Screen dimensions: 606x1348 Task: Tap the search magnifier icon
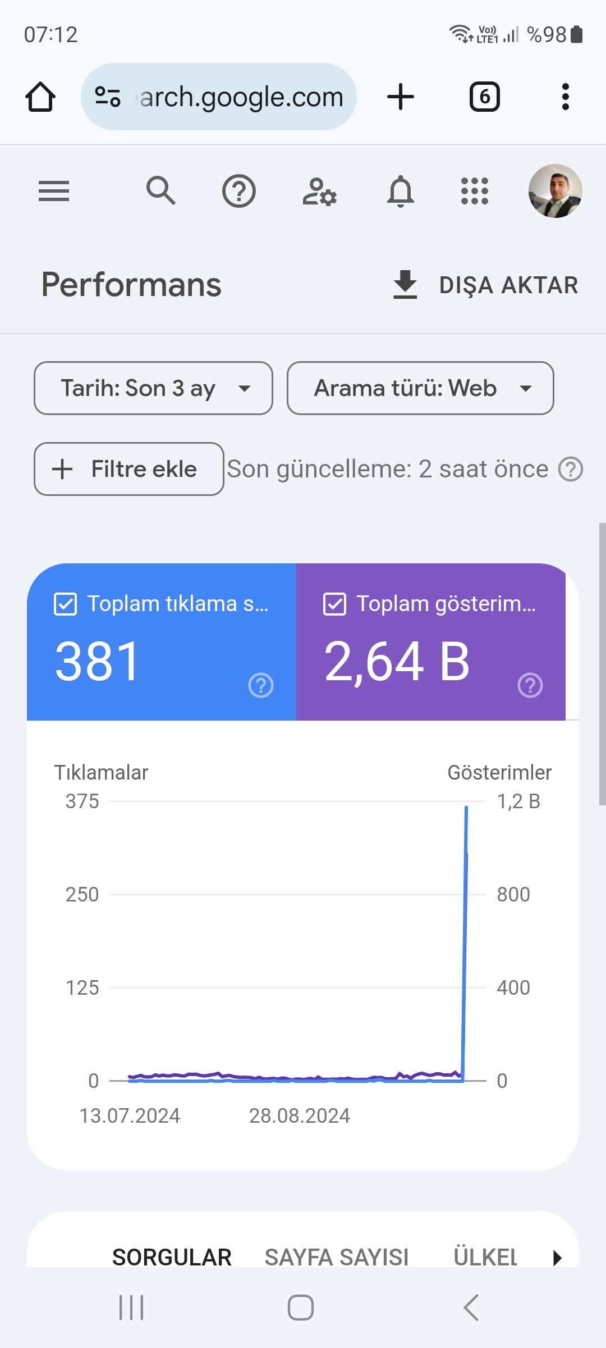(x=161, y=190)
